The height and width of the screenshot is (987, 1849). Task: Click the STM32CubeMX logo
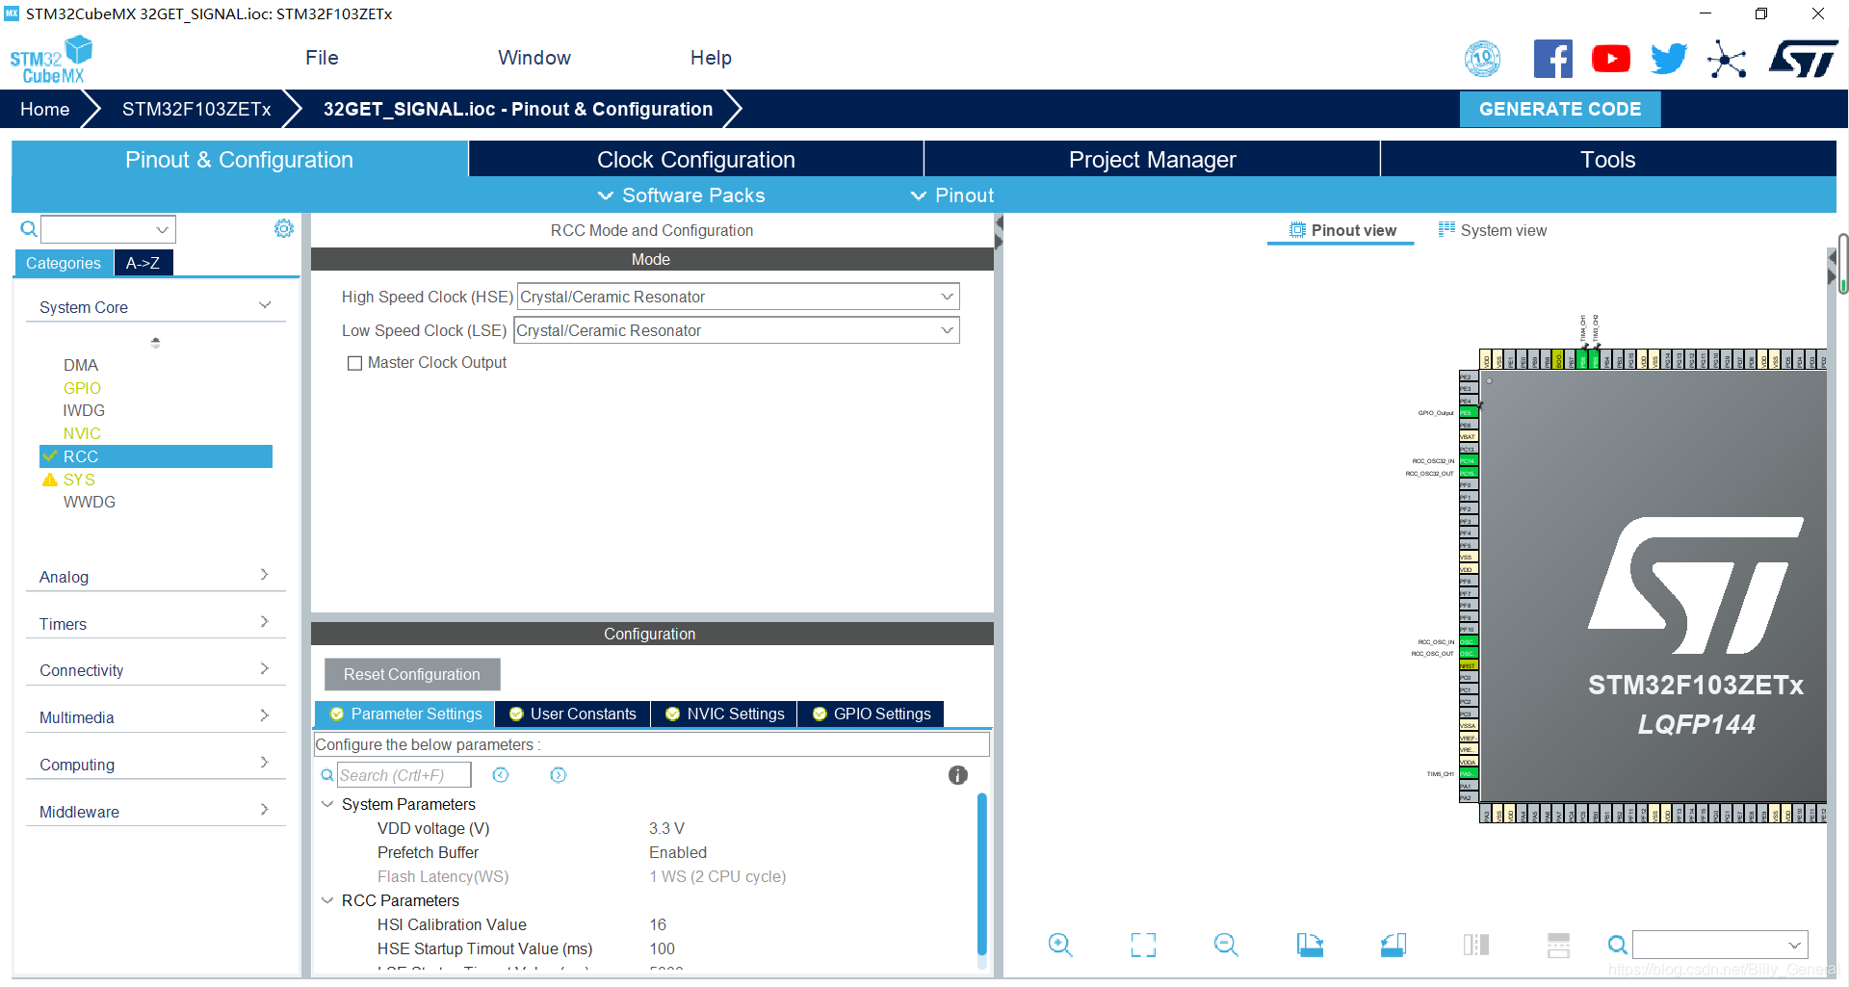tap(51, 60)
